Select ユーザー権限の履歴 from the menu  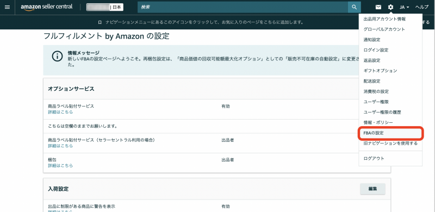point(382,112)
